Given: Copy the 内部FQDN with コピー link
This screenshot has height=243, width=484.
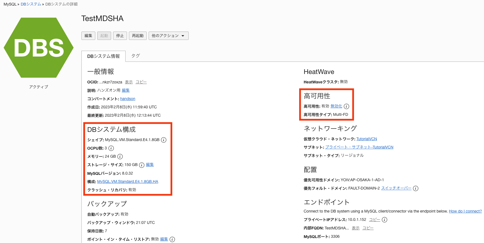Looking at the screenshot, I should (x=368, y=228).
